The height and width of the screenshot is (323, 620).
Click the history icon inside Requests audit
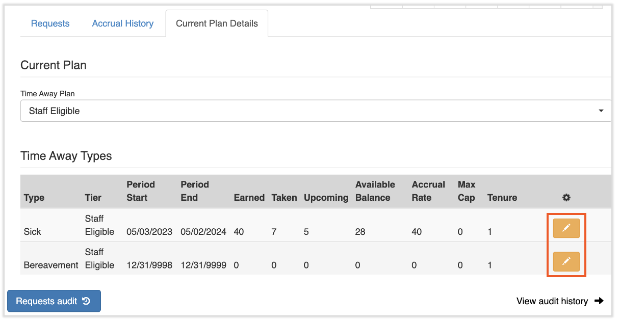(x=86, y=301)
